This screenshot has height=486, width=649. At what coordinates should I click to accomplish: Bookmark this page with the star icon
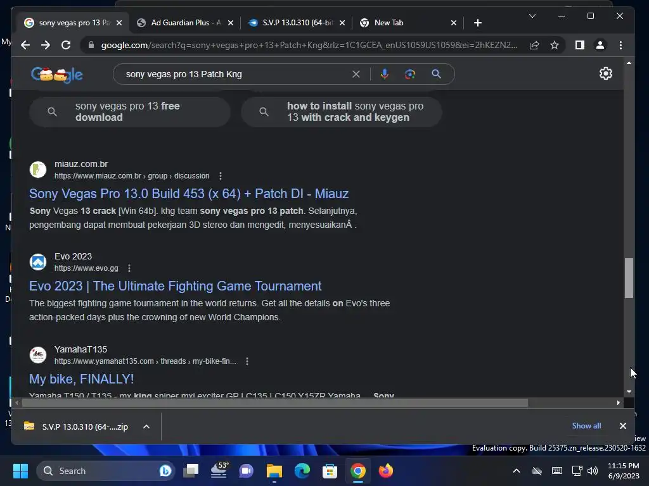555,45
